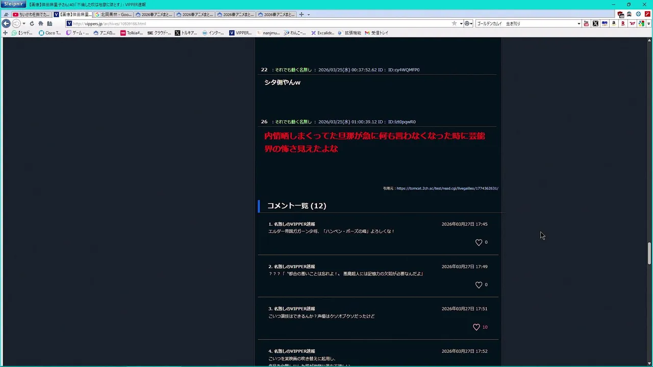Expand the tab list dropdown arrow
Screen dimensions: 653x367
click(x=309, y=15)
